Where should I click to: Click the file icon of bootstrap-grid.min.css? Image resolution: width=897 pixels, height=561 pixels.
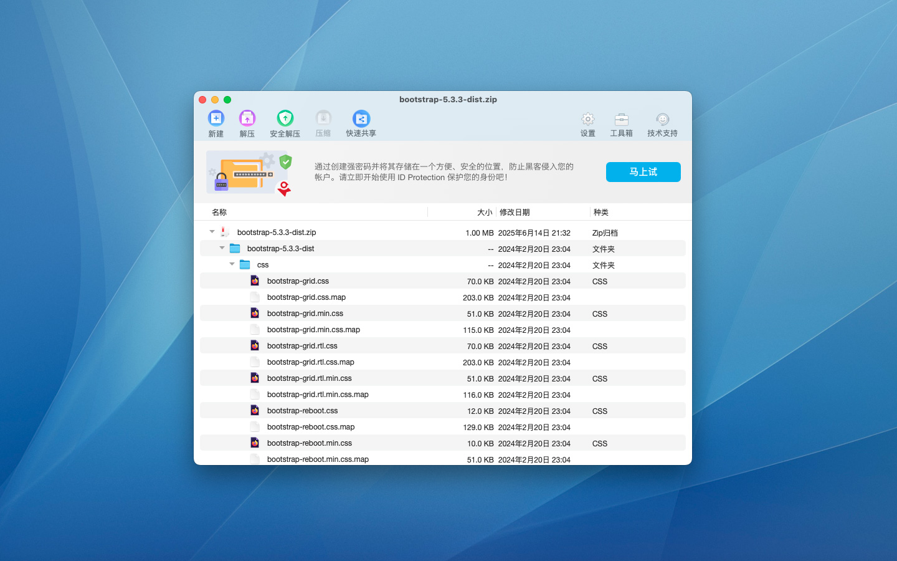pos(255,313)
